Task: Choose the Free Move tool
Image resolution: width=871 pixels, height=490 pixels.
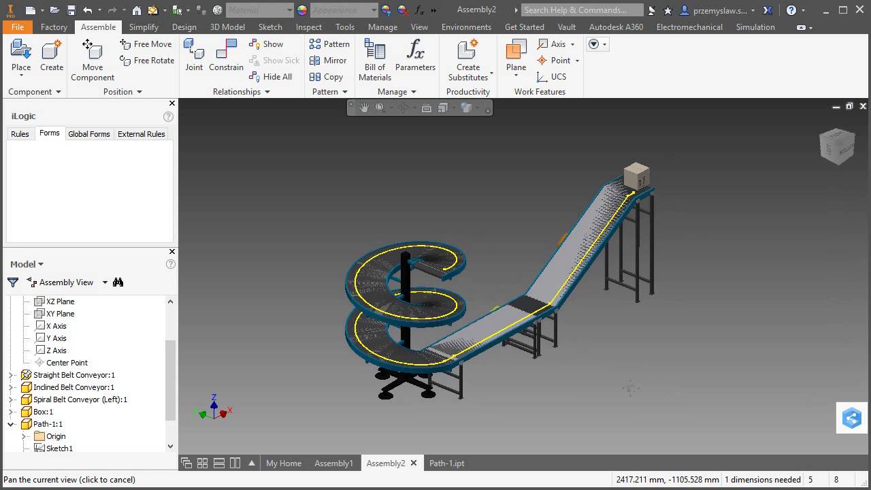Action: click(x=146, y=44)
